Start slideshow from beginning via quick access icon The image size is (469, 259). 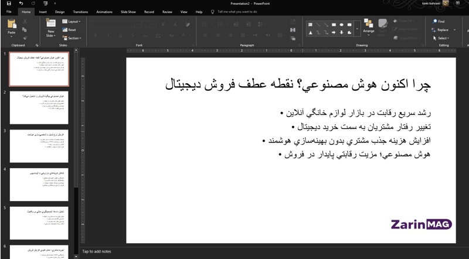(46, 4)
